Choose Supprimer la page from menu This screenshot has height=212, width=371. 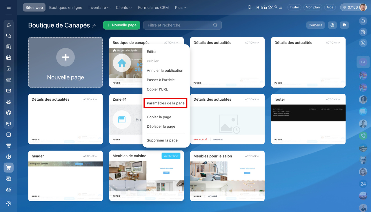coord(162,140)
